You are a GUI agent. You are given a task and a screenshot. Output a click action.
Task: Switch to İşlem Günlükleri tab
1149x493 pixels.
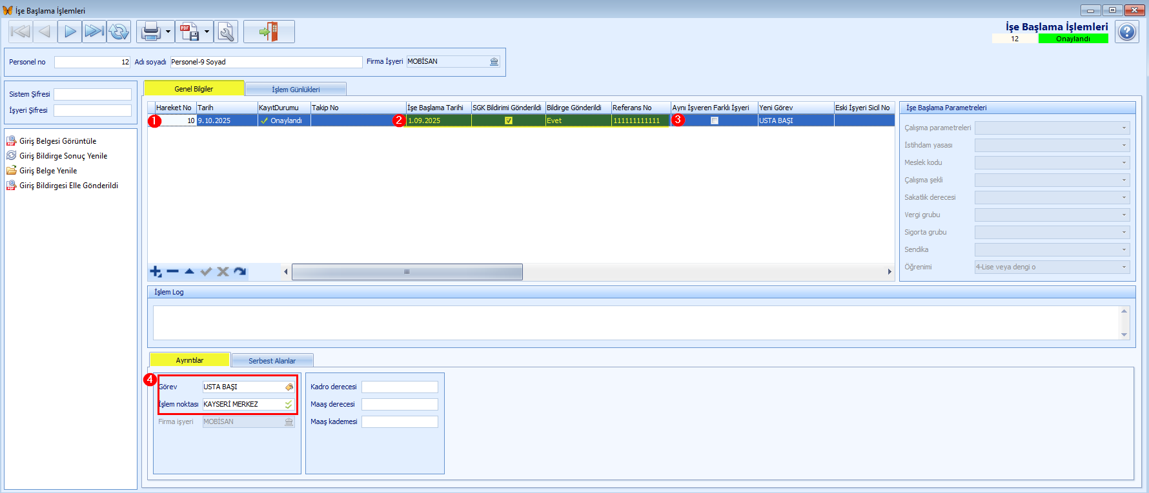pos(296,89)
